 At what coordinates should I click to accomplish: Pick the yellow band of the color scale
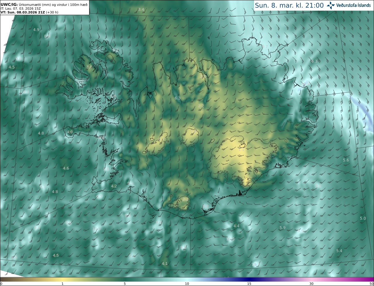click(x=63, y=279)
